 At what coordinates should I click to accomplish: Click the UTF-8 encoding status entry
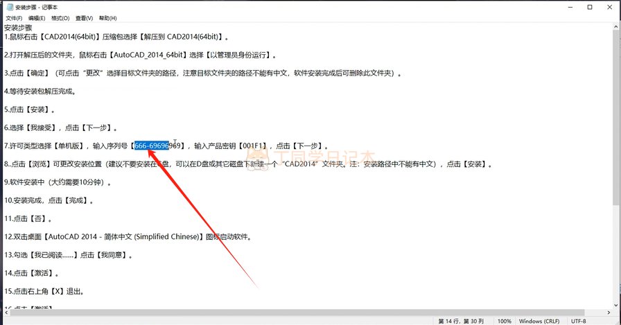click(578, 321)
